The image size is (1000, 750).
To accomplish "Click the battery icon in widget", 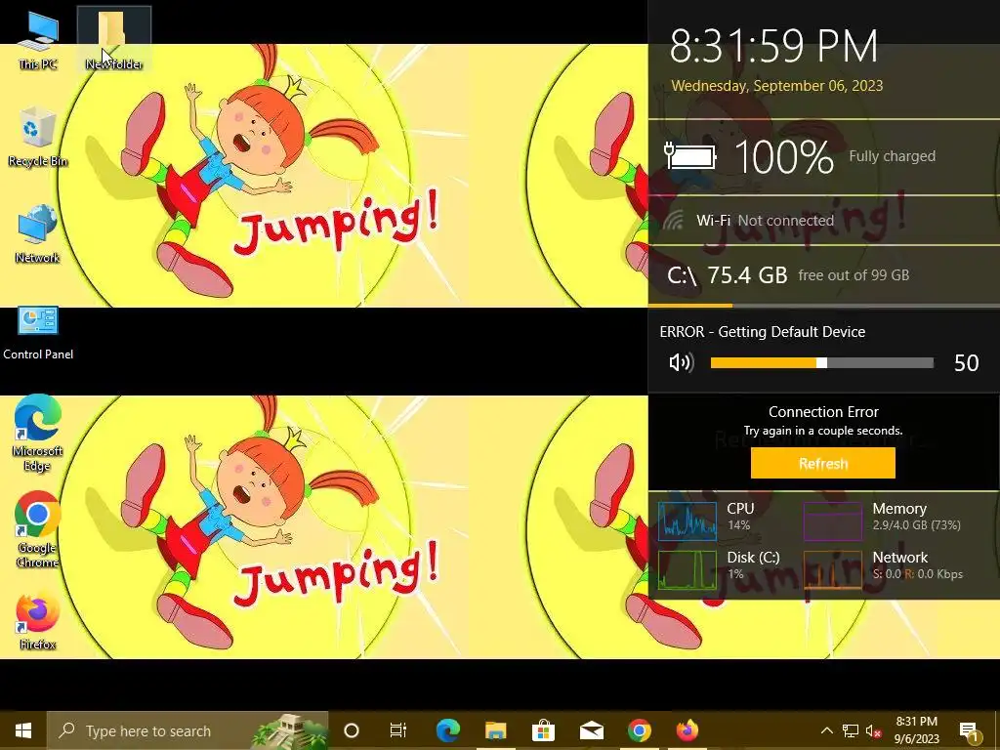I will 690,155.
